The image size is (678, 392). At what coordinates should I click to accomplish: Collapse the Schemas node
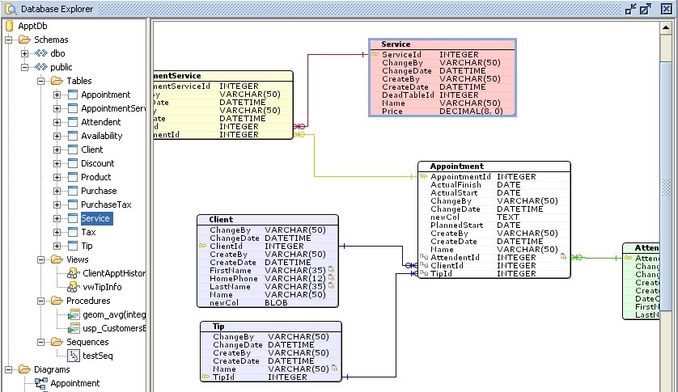[8, 40]
